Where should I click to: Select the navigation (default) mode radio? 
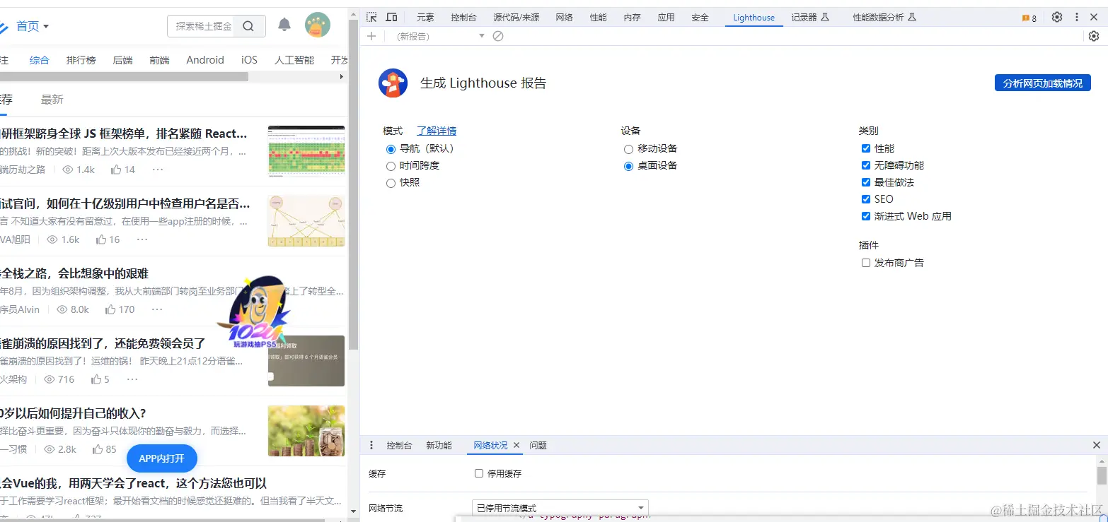(x=391, y=149)
